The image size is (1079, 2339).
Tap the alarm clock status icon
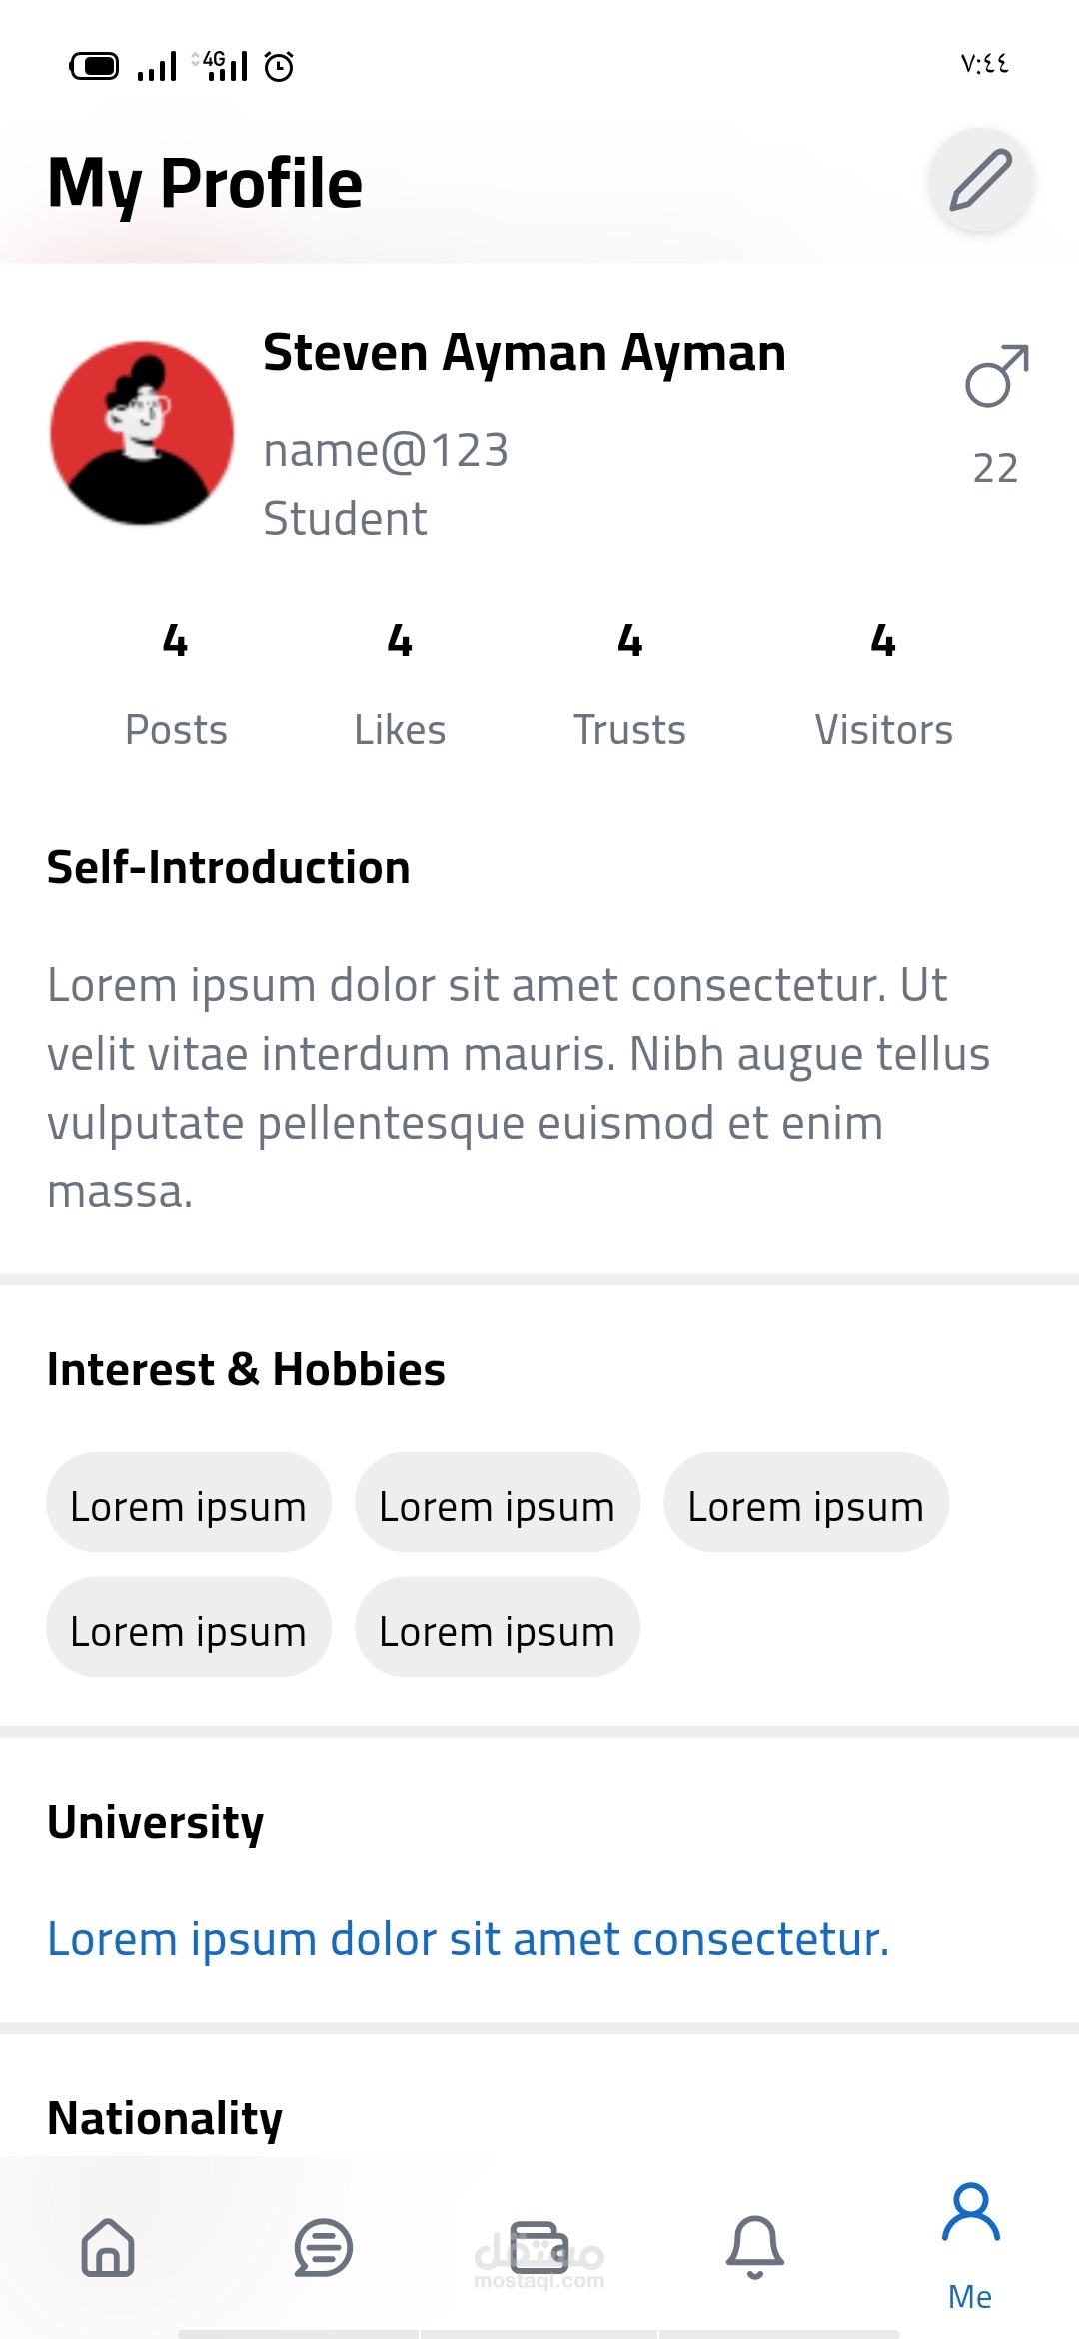pyautogui.click(x=279, y=66)
